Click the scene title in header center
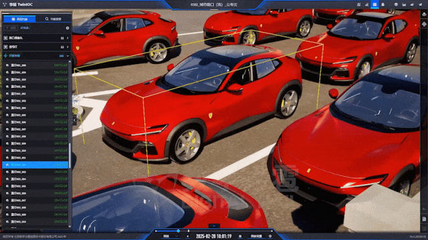Viewport: 428px width, 240px height. pos(214,5)
